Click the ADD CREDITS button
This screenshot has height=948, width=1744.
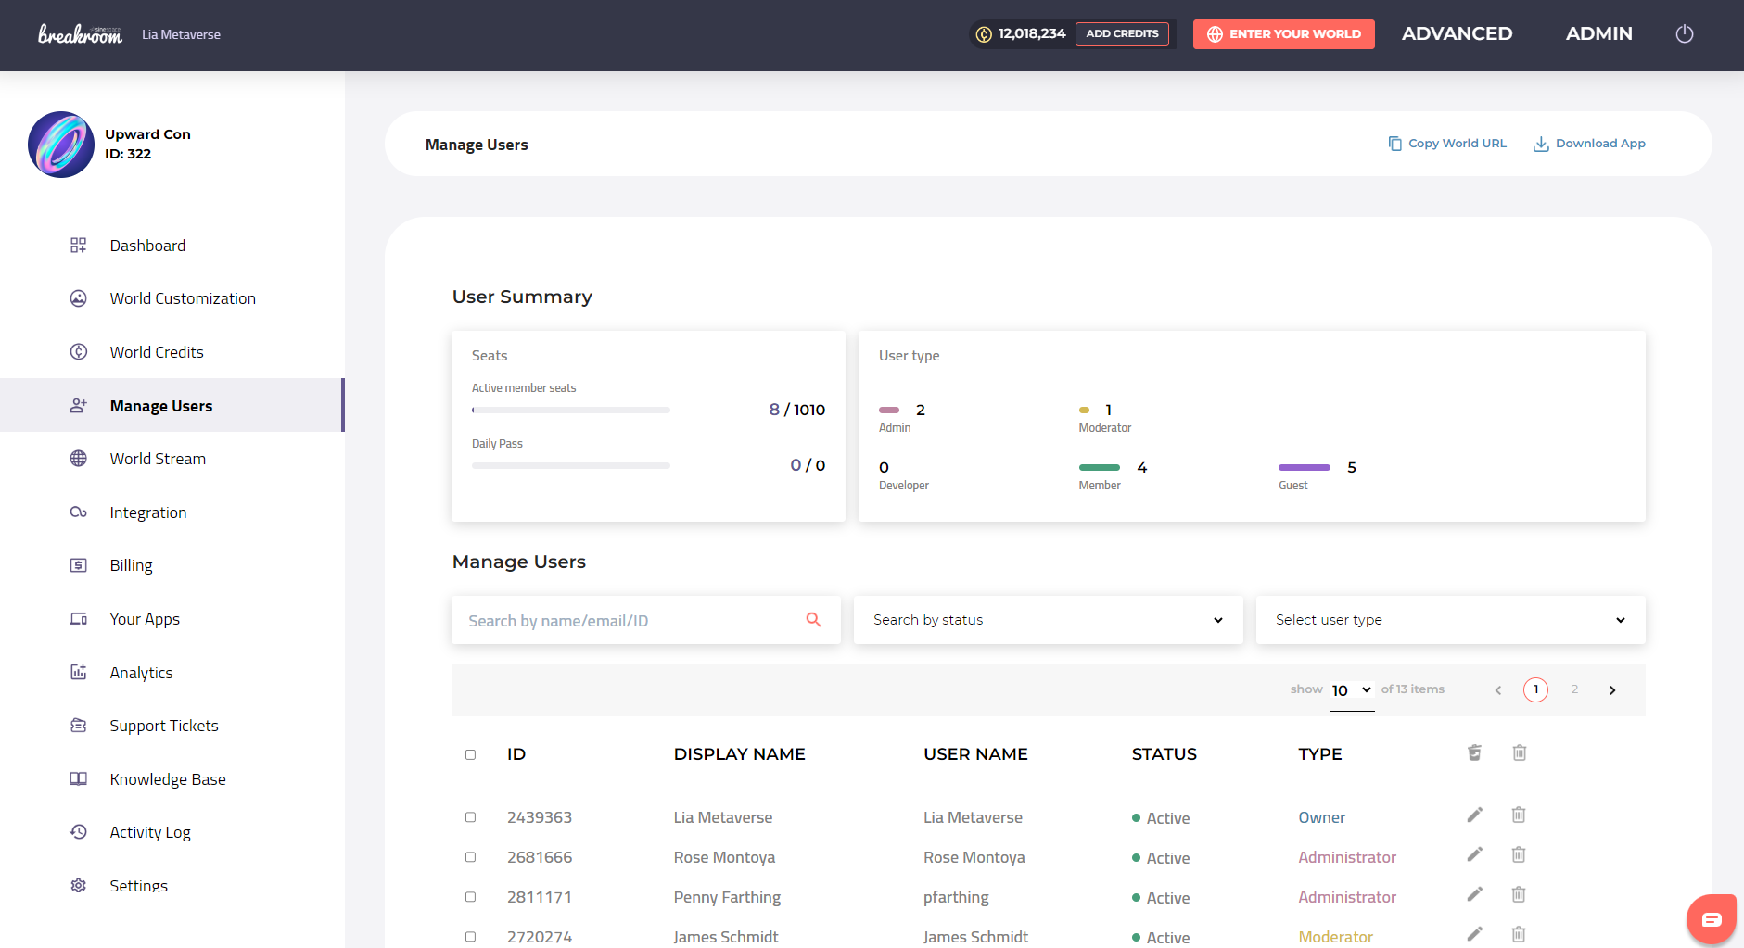tap(1122, 33)
